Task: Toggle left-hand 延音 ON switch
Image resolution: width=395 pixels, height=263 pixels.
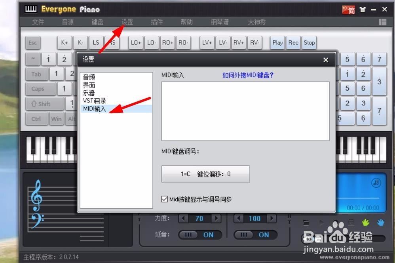Action: pyautogui.click(x=200, y=235)
